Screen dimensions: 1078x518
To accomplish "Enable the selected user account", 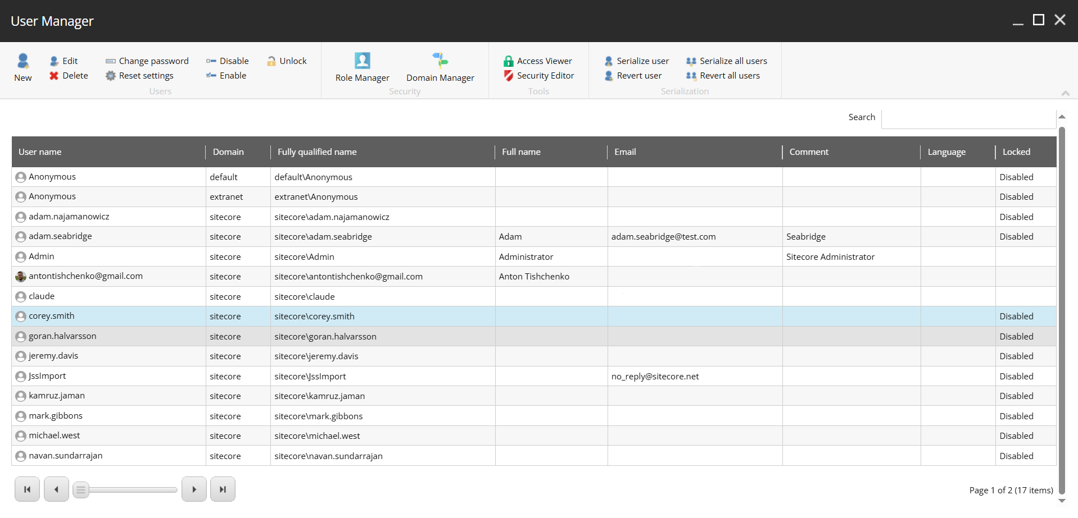I will coord(227,75).
